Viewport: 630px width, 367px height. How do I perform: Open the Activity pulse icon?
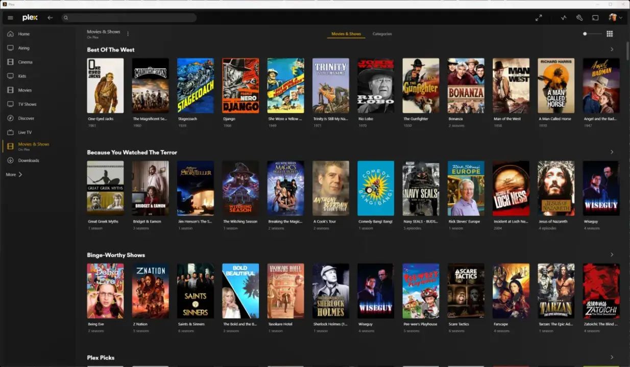click(564, 18)
